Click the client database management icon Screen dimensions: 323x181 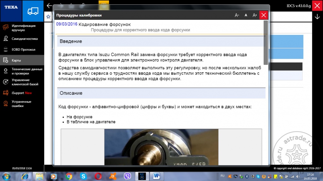pyautogui.click(x=6, y=82)
